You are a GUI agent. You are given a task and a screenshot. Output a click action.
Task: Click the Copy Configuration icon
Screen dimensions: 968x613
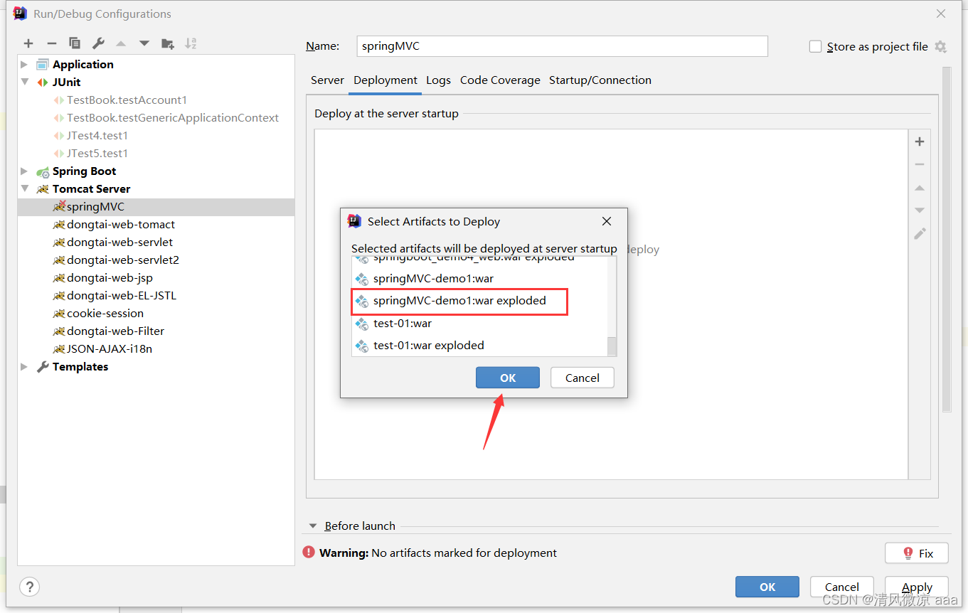click(75, 43)
